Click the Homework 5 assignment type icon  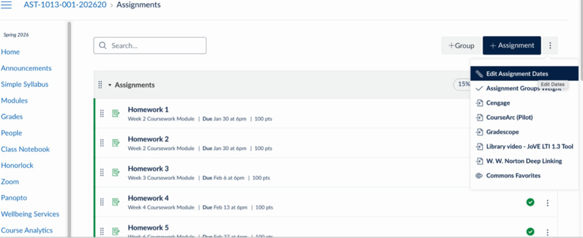click(116, 231)
